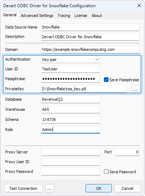Click the Warehouse field
Image resolution: width=145 pixels, height=196 pixels.
(x=71, y=109)
